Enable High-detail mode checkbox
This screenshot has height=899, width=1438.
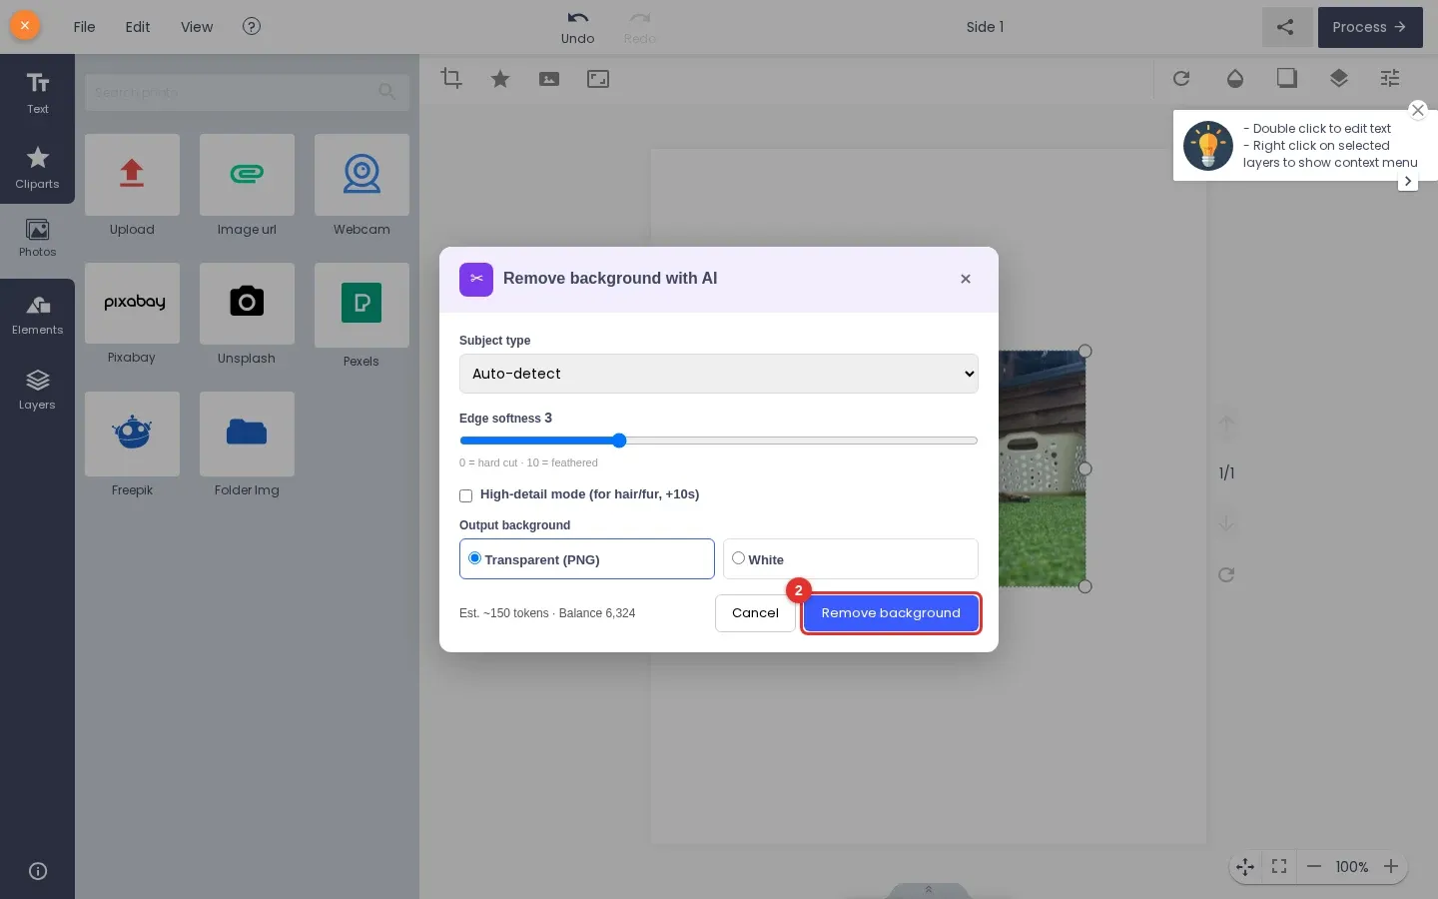(465, 495)
